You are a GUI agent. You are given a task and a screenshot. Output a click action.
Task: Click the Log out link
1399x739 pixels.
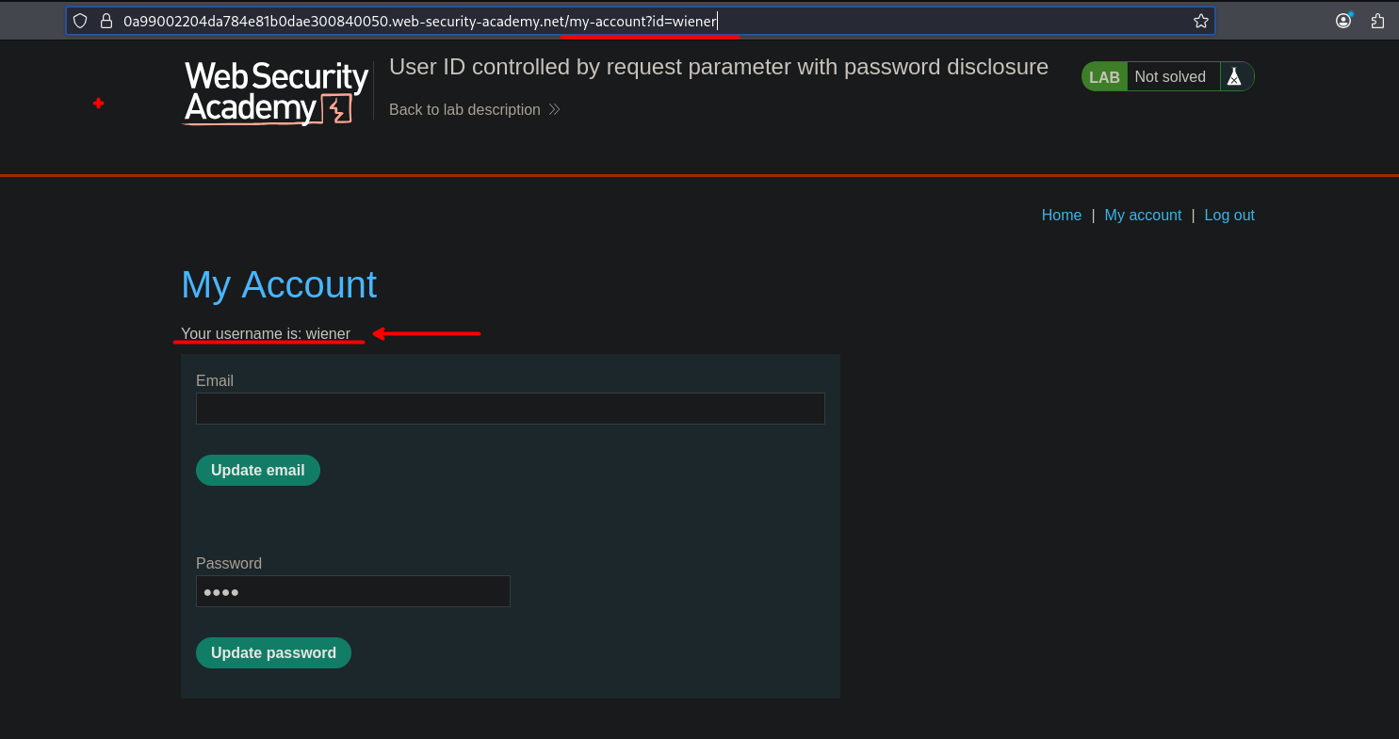[x=1229, y=216]
